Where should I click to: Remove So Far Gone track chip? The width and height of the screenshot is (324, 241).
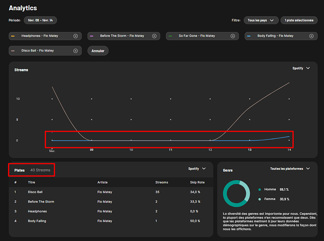coord(233,36)
